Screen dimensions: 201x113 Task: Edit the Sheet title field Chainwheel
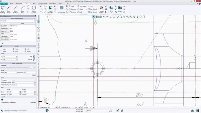(23, 26)
